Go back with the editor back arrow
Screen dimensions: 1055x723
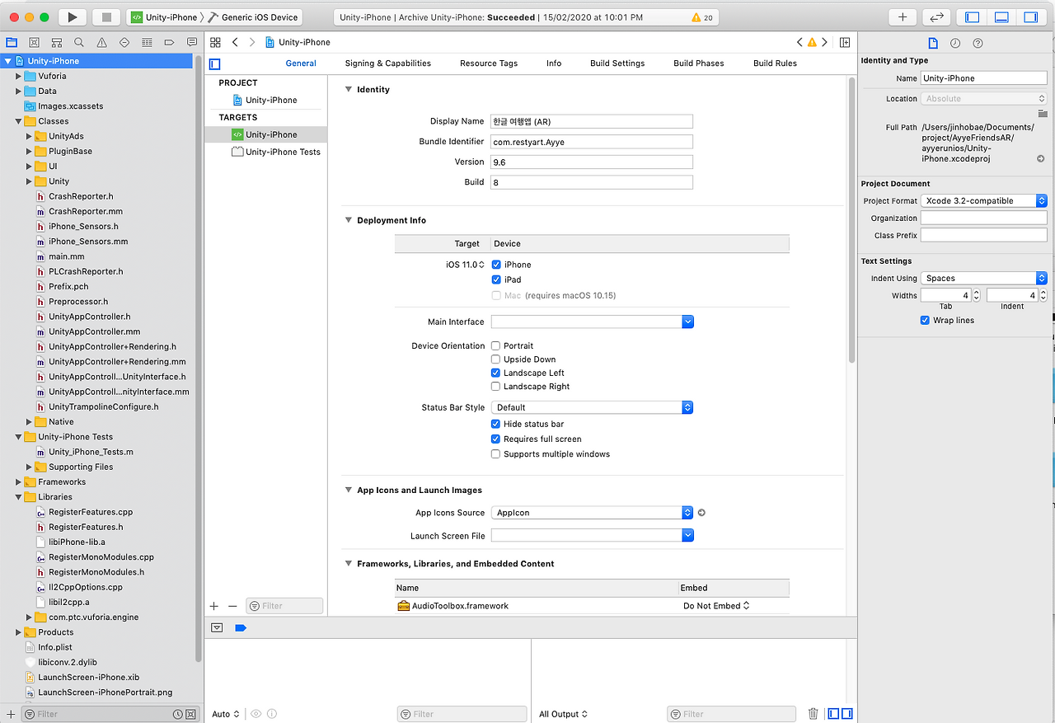tap(235, 42)
